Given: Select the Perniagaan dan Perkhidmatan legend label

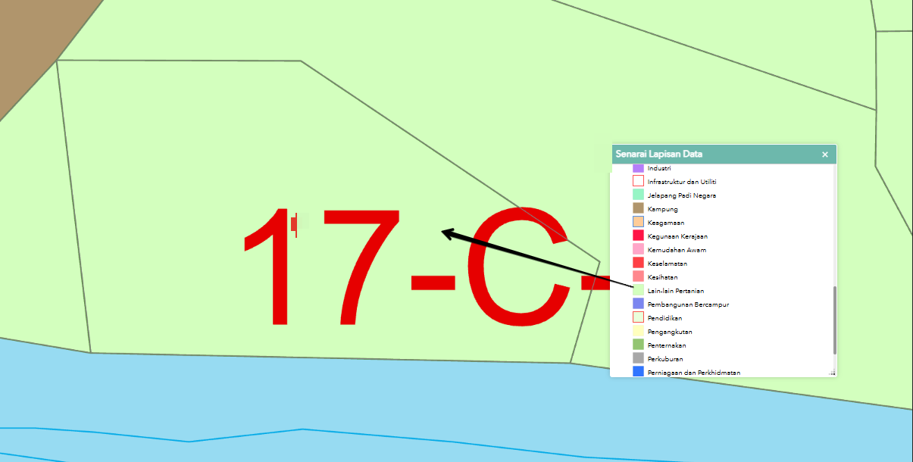Looking at the screenshot, I should pos(694,373).
